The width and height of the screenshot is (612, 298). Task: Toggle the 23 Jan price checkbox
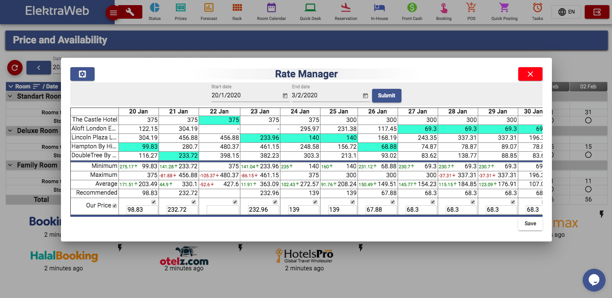pyautogui.click(x=275, y=202)
